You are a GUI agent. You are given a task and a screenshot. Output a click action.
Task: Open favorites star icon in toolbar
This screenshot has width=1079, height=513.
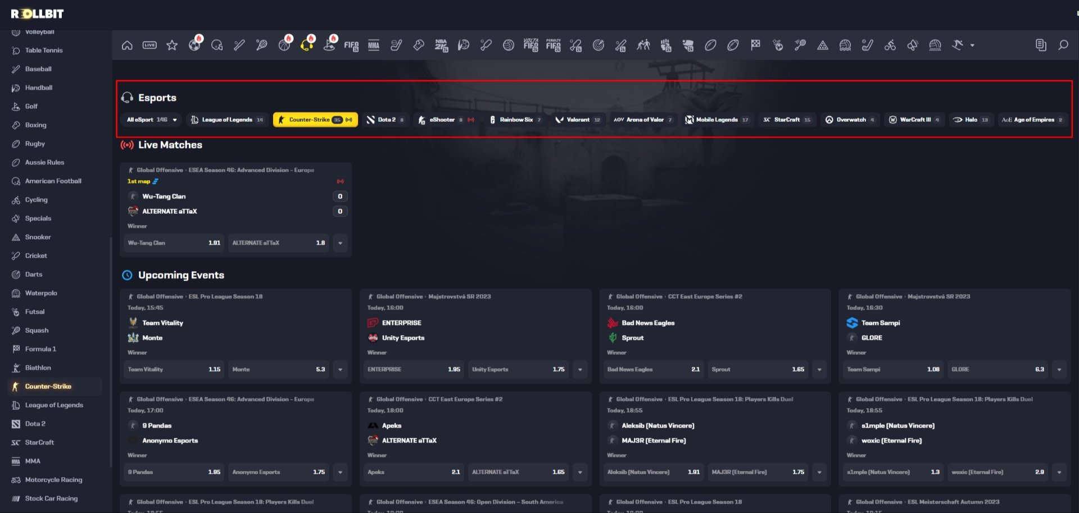click(172, 45)
